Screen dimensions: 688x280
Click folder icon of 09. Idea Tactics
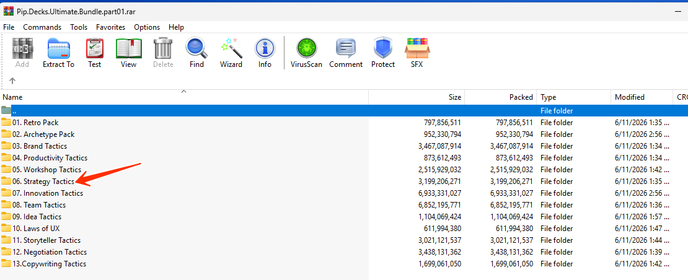click(x=6, y=216)
